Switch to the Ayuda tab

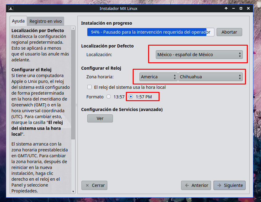[18, 21]
